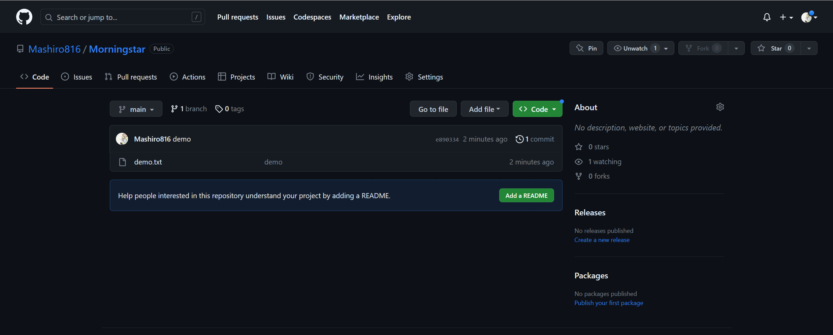Open the repository Settings tab
The image size is (833, 335).
click(424, 77)
